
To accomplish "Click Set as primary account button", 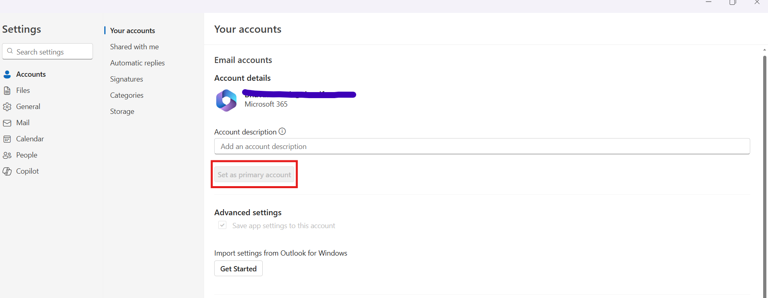I will pos(254,174).
